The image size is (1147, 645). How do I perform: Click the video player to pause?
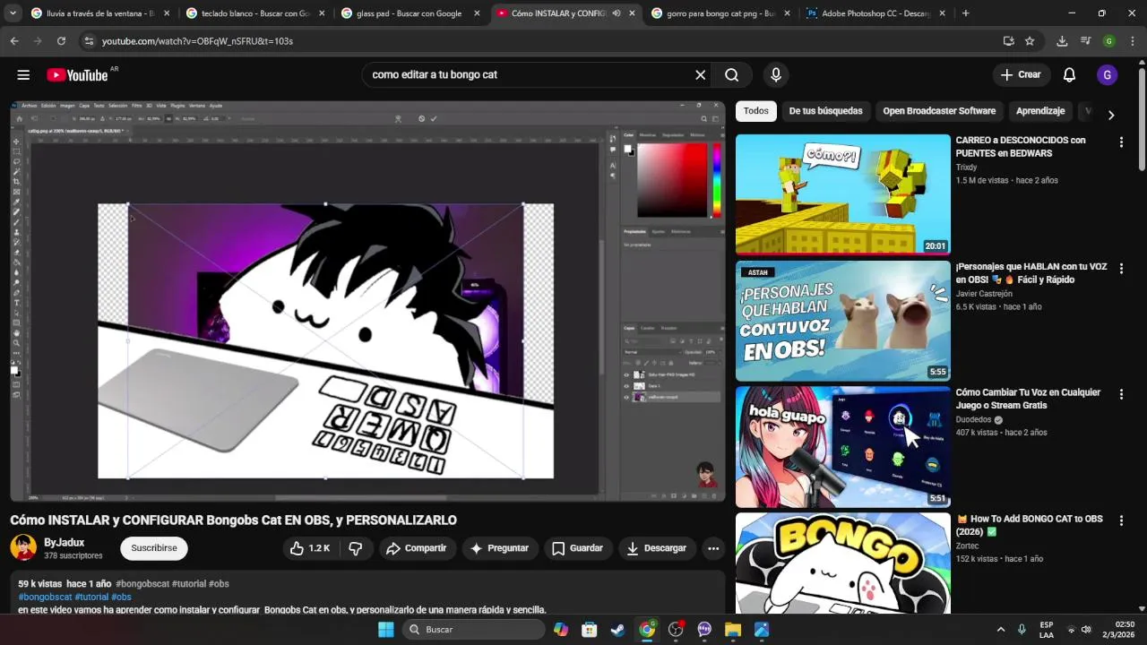click(367, 301)
